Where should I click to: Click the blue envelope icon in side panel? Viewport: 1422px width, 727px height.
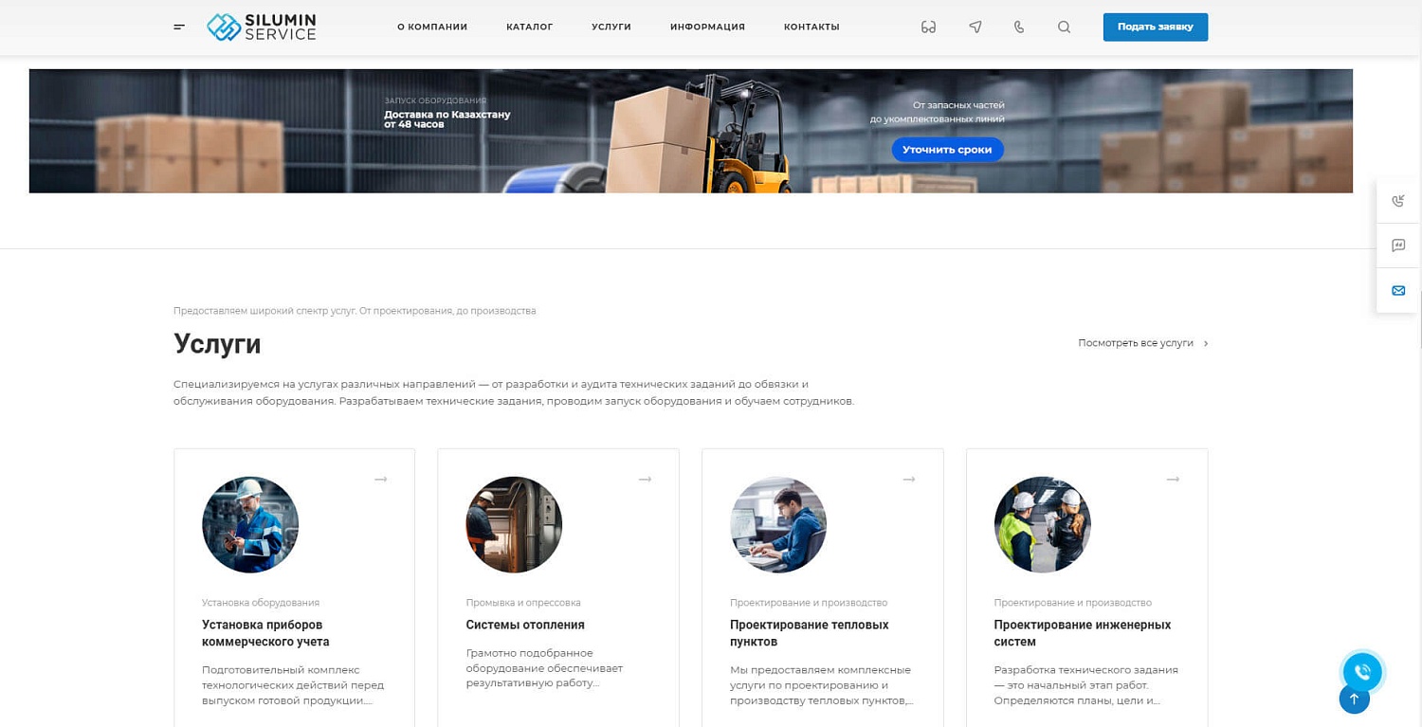tap(1397, 290)
